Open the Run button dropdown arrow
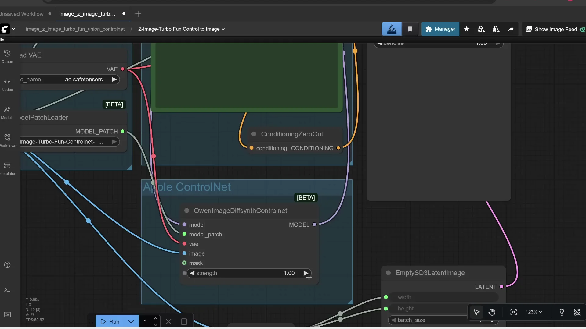This screenshot has width=586, height=329. [x=131, y=321]
